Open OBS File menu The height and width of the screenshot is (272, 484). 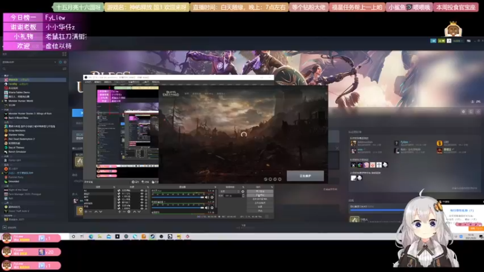88,82
